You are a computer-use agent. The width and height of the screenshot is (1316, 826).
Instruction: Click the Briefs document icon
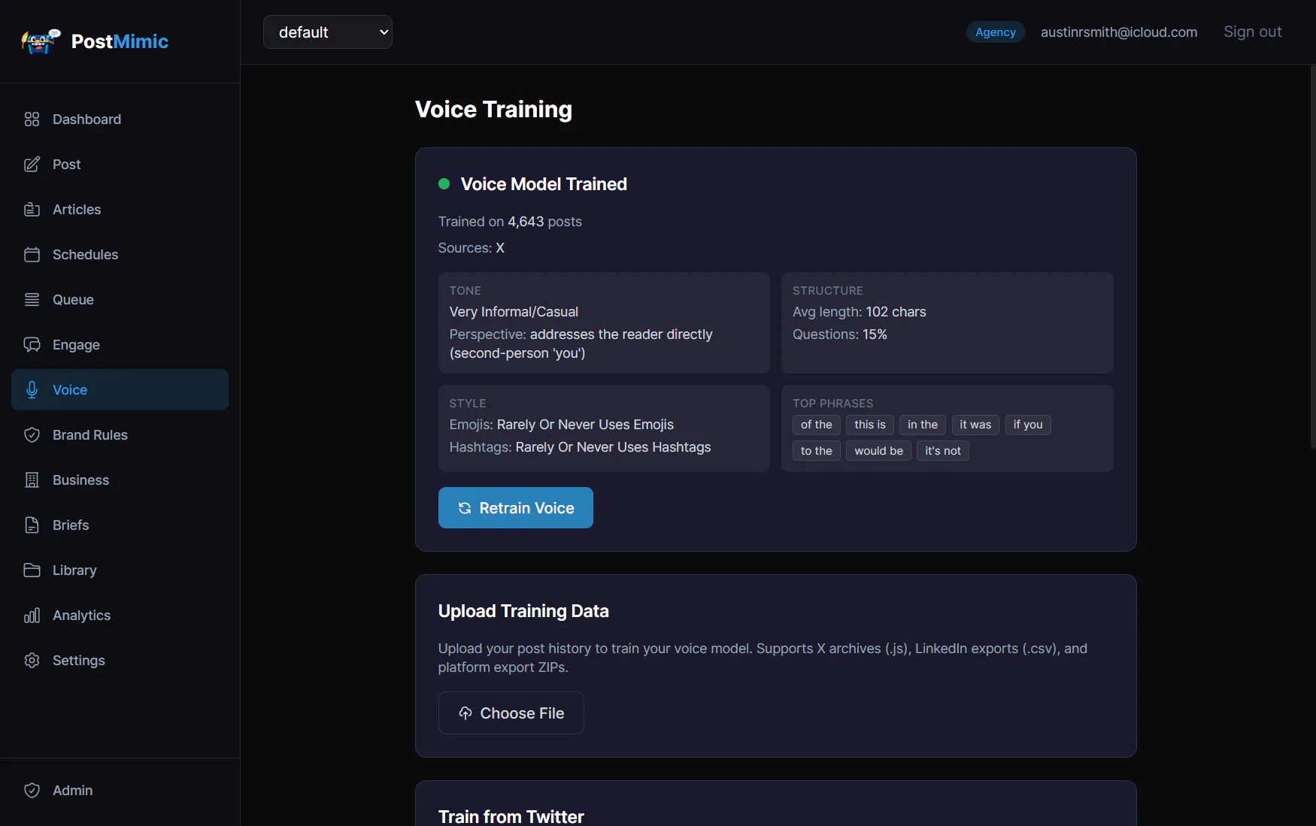click(x=32, y=525)
